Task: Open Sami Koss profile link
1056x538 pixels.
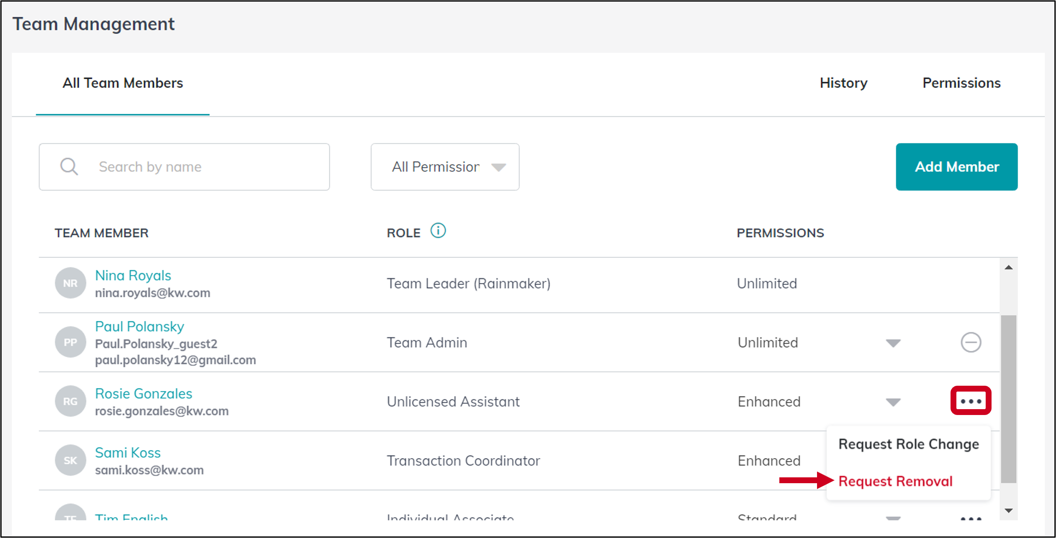Action: tap(128, 453)
